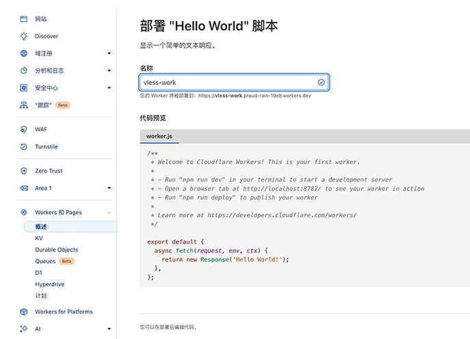Click the Workers for Platforms cube icon

pyautogui.click(x=24, y=312)
